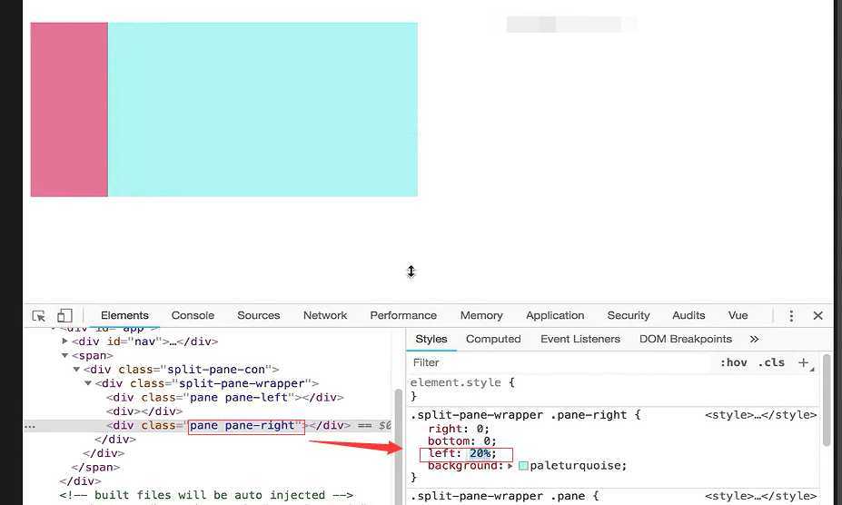The width and height of the screenshot is (842, 505).
Task: Select the Event Listeners sub-tab
Action: 579,339
